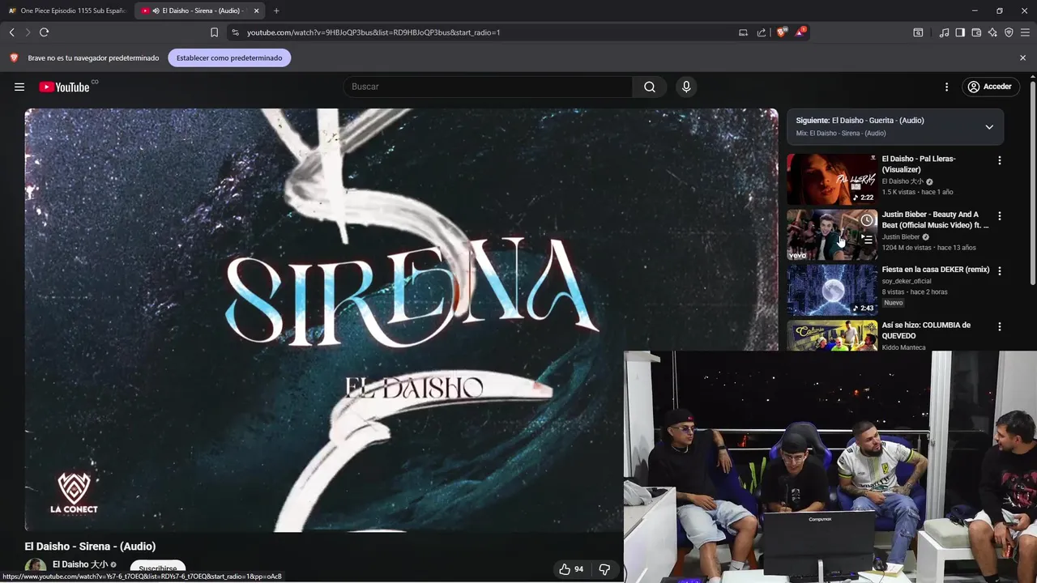Open the Brave playlist music note icon

944,32
